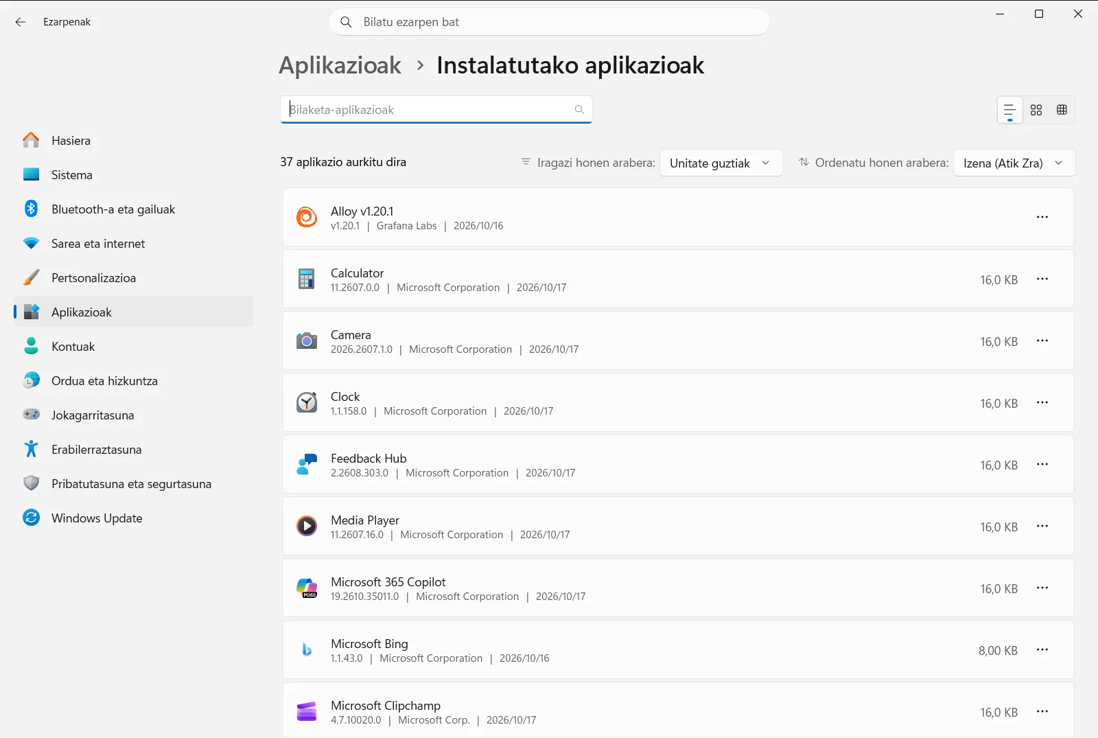
Task: Click the Windows Update sync icon
Action: click(x=31, y=518)
